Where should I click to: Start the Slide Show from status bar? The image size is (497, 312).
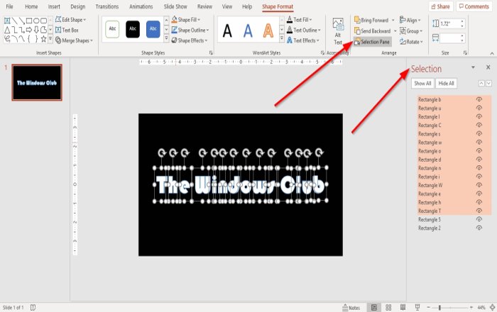tap(417, 307)
